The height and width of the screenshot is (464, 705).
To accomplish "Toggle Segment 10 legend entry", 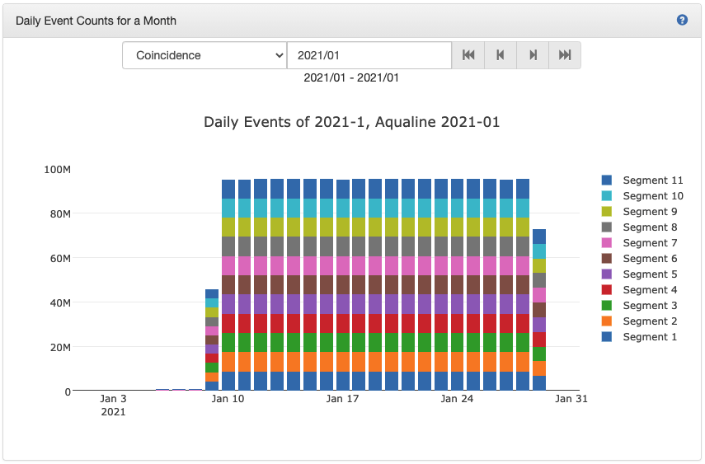I will point(652,196).
